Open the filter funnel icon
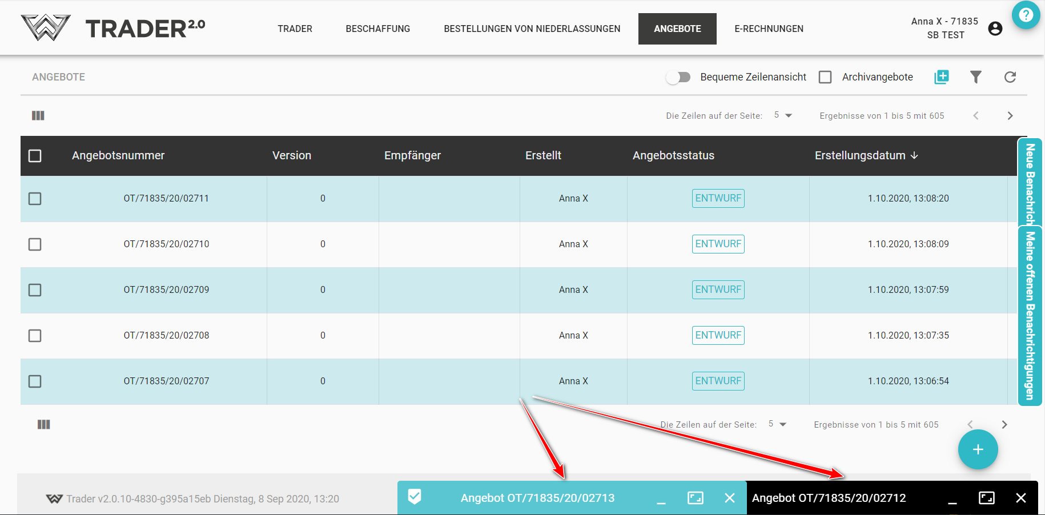The width and height of the screenshot is (1045, 515). click(975, 77)
